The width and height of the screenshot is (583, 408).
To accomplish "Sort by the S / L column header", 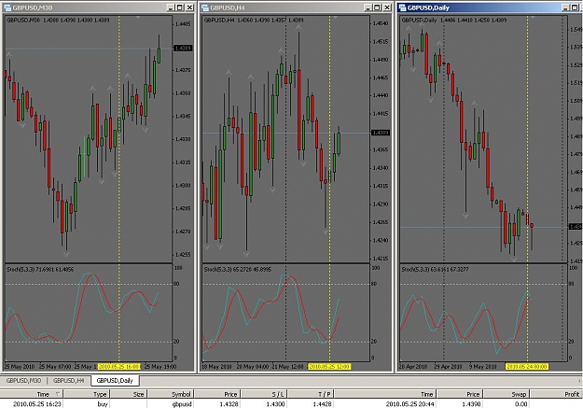I will pos(264,394).
